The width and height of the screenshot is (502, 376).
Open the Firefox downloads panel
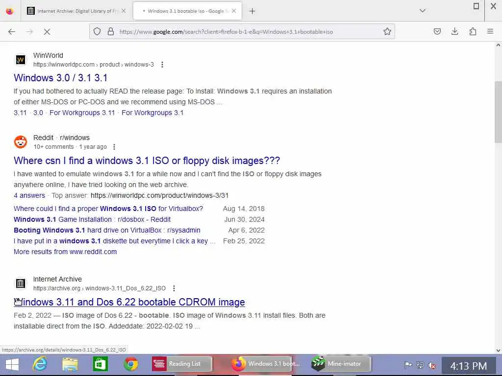(454, 31)
